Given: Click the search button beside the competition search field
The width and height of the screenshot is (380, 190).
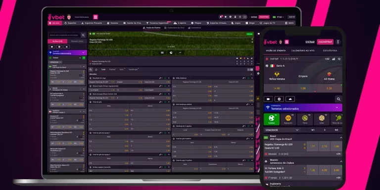Looking at the screenshot, I should tap(83, 35).
